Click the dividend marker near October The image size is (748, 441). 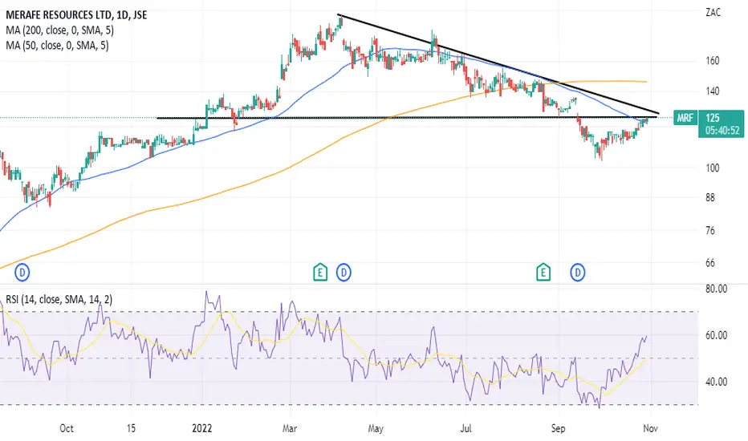[x=22, y=273]
